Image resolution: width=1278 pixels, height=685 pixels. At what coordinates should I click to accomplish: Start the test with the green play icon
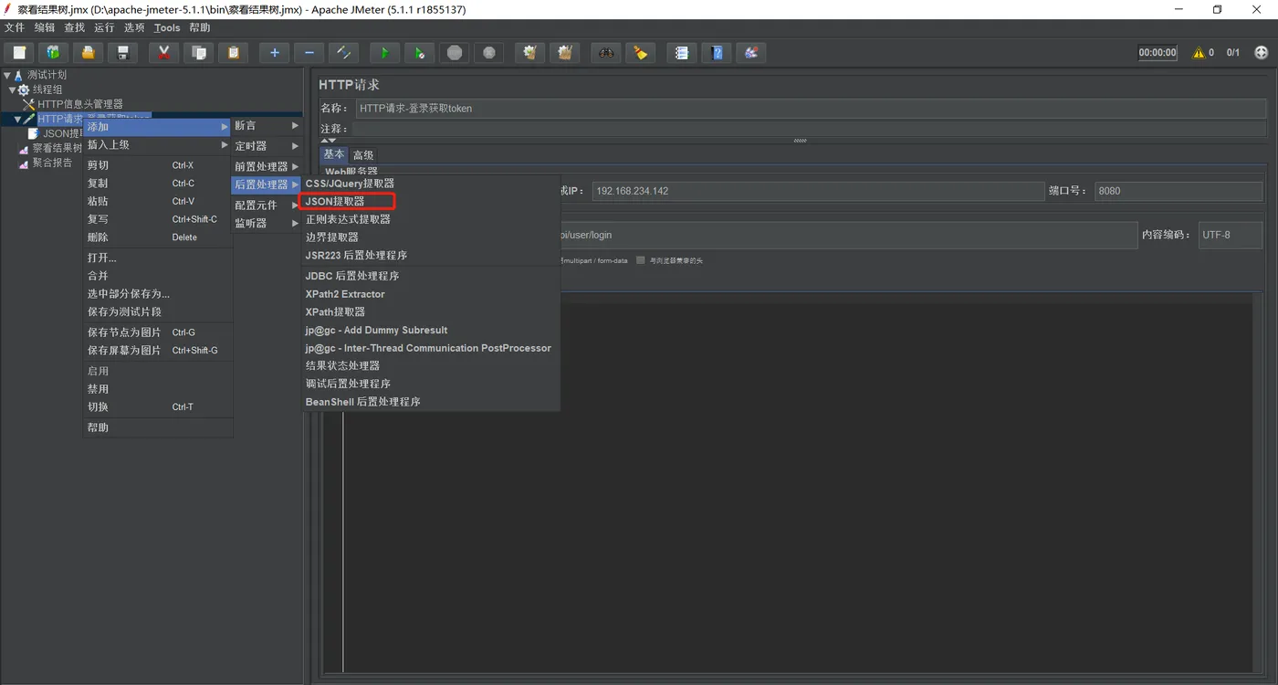384,53
